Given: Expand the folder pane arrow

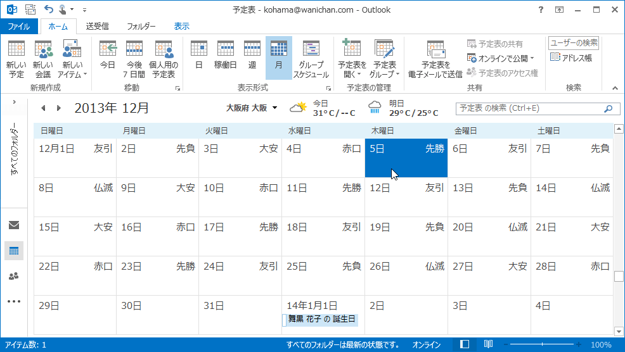Looking at the screenshot, I should pos(14,102).
